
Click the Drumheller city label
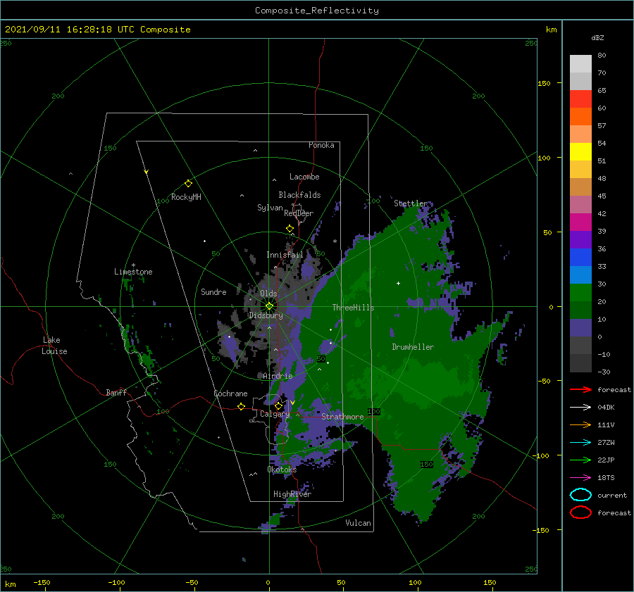click(413, 347)
